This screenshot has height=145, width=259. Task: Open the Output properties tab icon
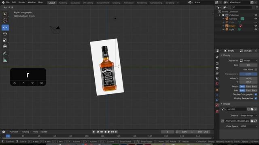click(217, 68)
